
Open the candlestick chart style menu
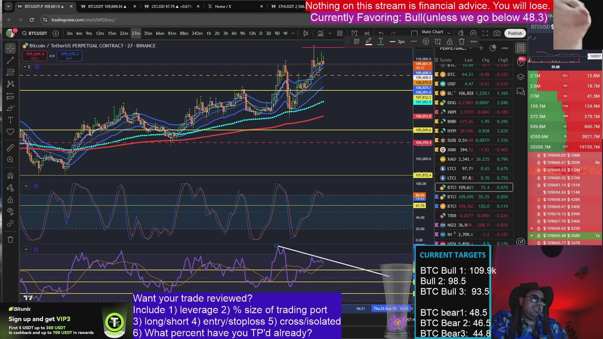(x=306, y=33)
